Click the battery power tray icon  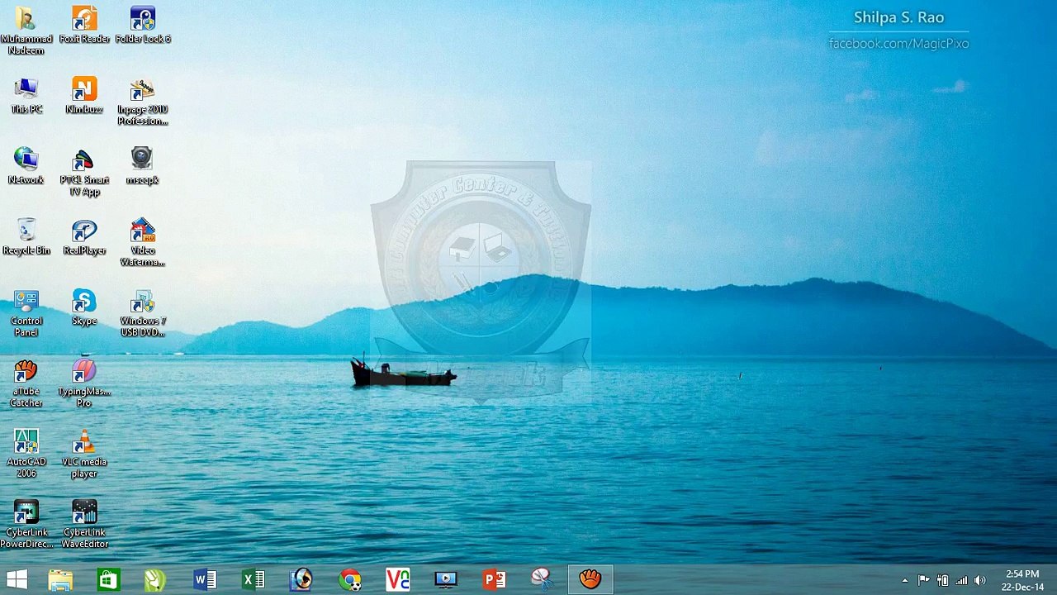[x=942, y=580]
